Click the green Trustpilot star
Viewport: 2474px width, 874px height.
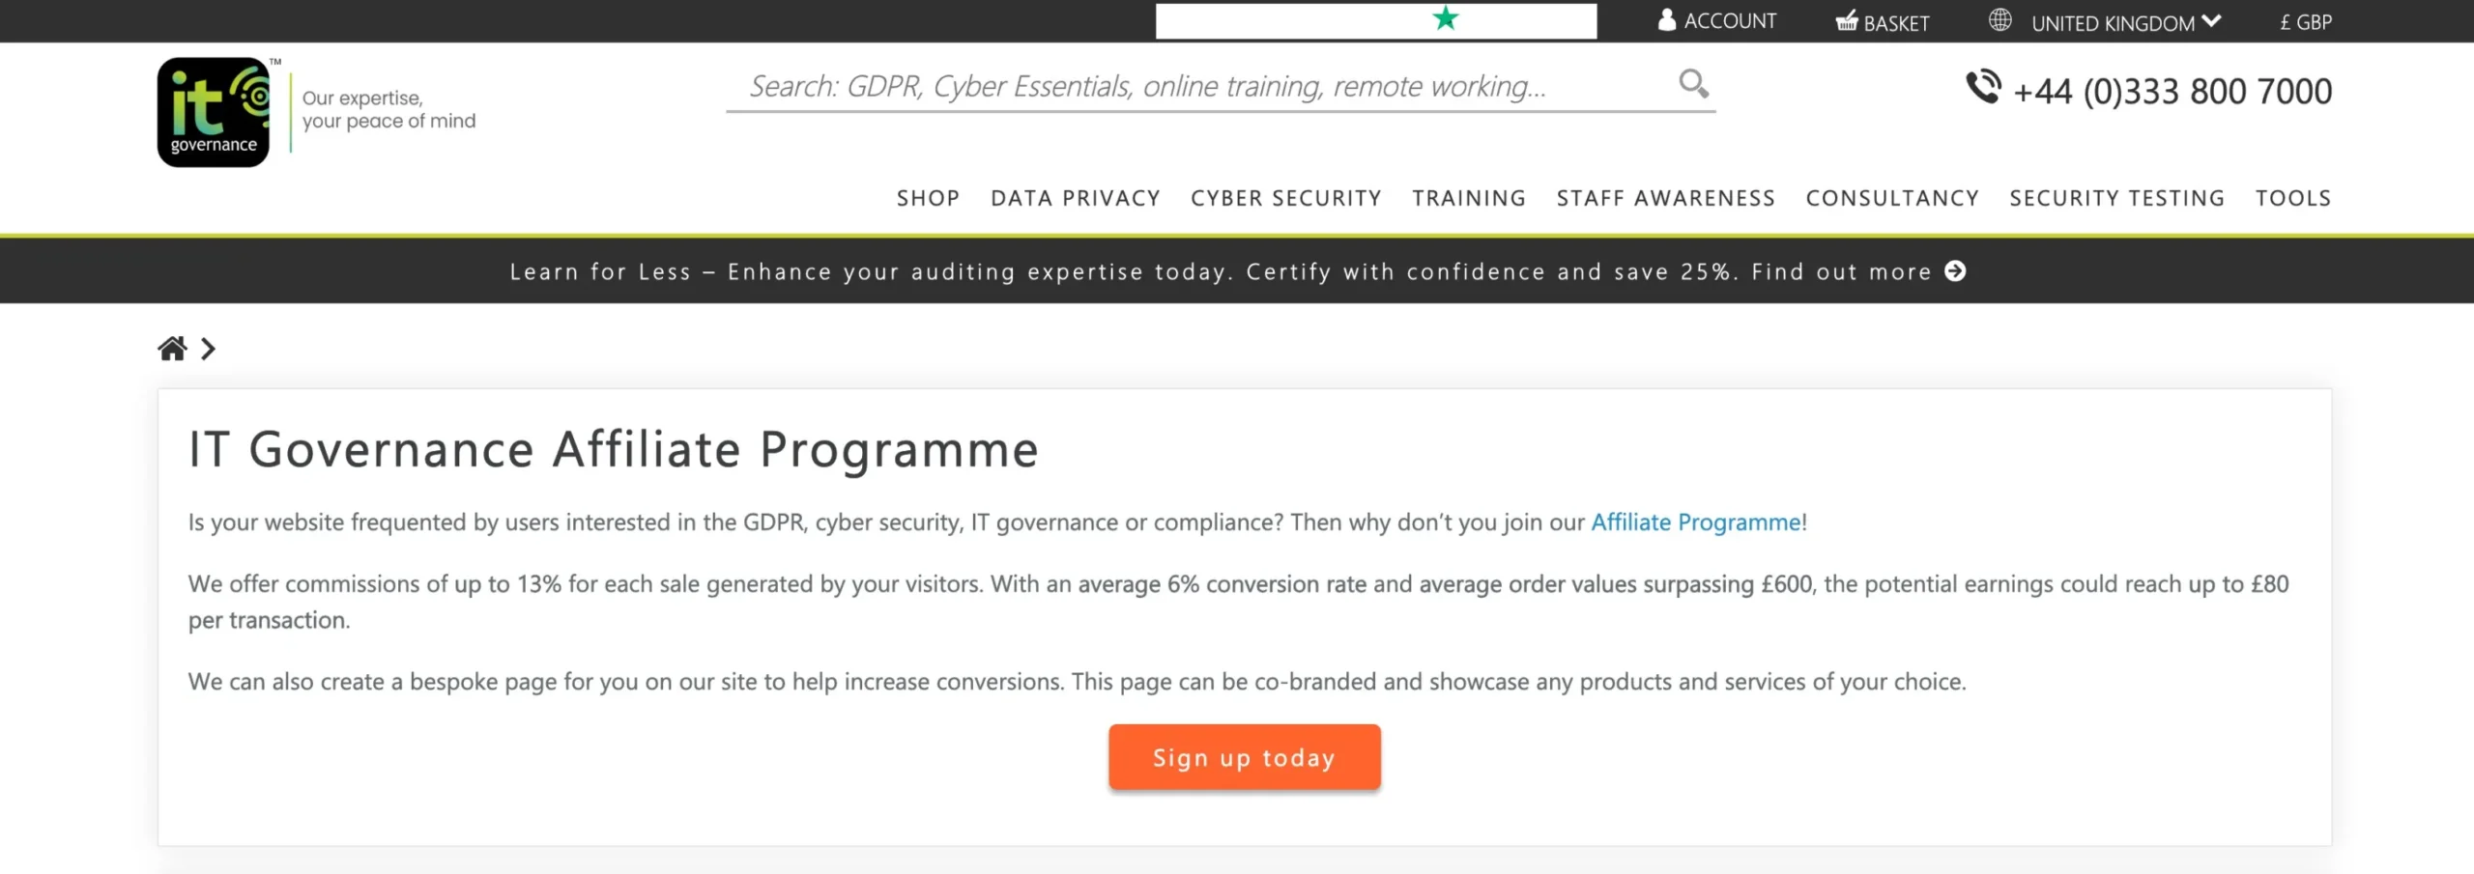(1445, 18)
